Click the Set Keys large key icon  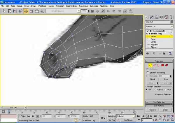pyautogui.click(x=103, y=118)
